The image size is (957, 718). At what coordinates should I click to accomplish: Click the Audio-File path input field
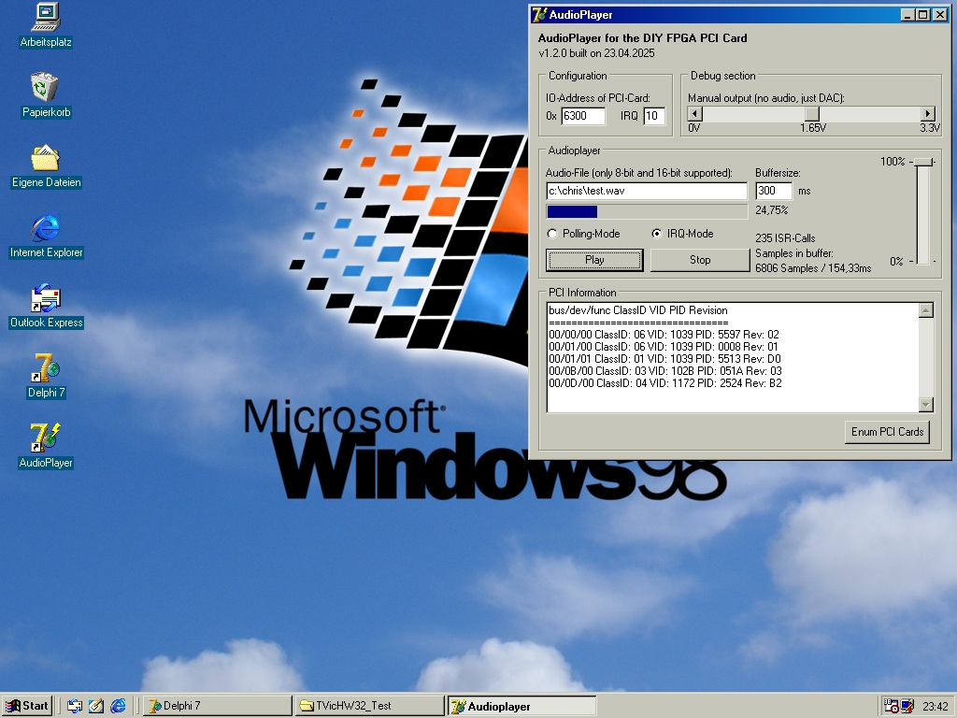point(647,191)
